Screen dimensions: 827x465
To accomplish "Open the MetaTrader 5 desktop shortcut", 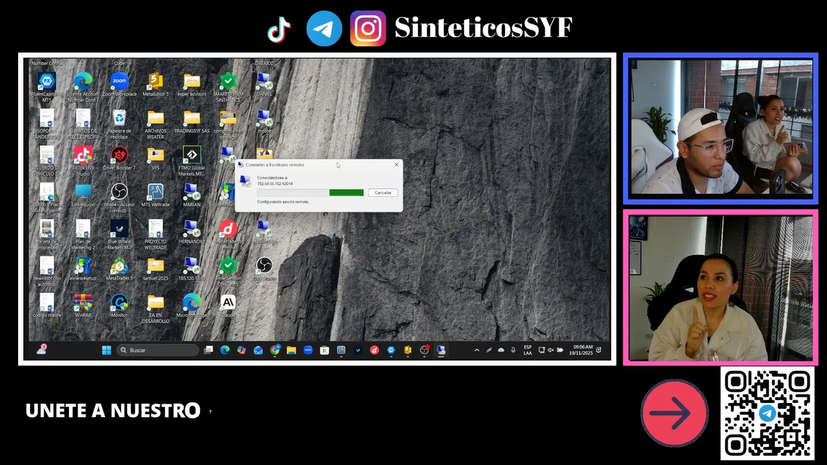I will point(119,269).
